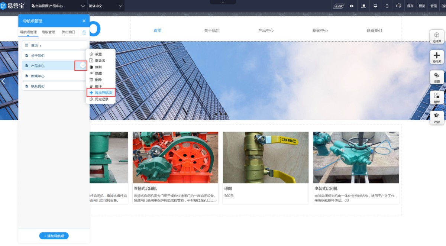The height and width of the screenshot is (246, 446).
Task: Click 保存 to save the page
Action: tap(410, 6)
